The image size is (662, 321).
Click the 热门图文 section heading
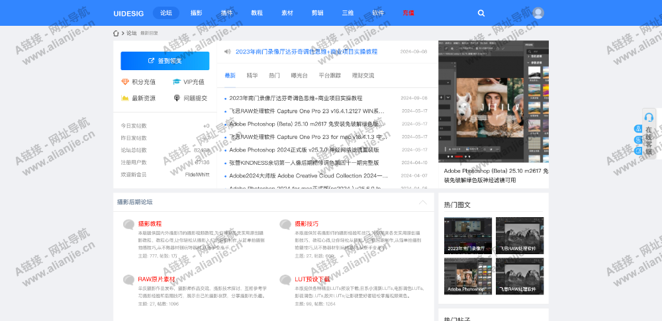pyautogui.click(x=457, y=205)
